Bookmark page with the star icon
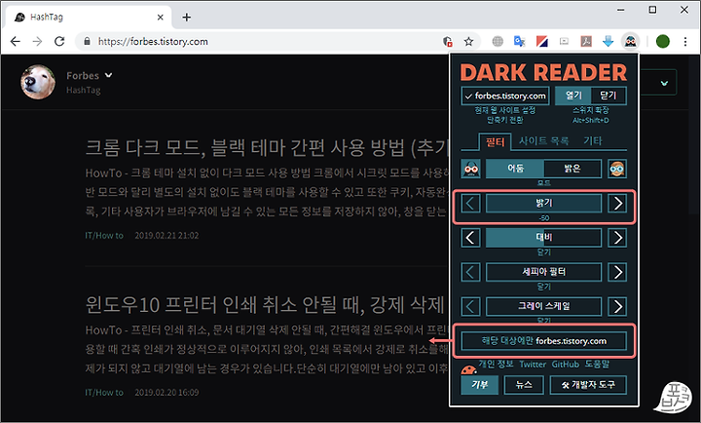This screenshot has height=423, width=701. [468, 42]
